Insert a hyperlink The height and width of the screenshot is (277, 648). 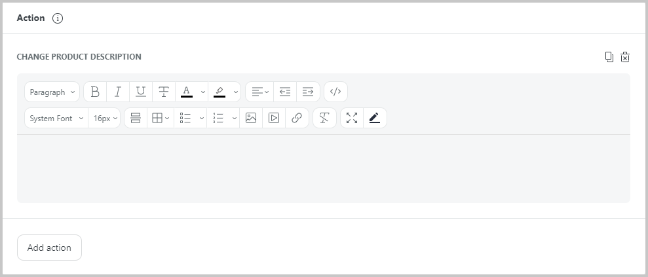point(297,119)
